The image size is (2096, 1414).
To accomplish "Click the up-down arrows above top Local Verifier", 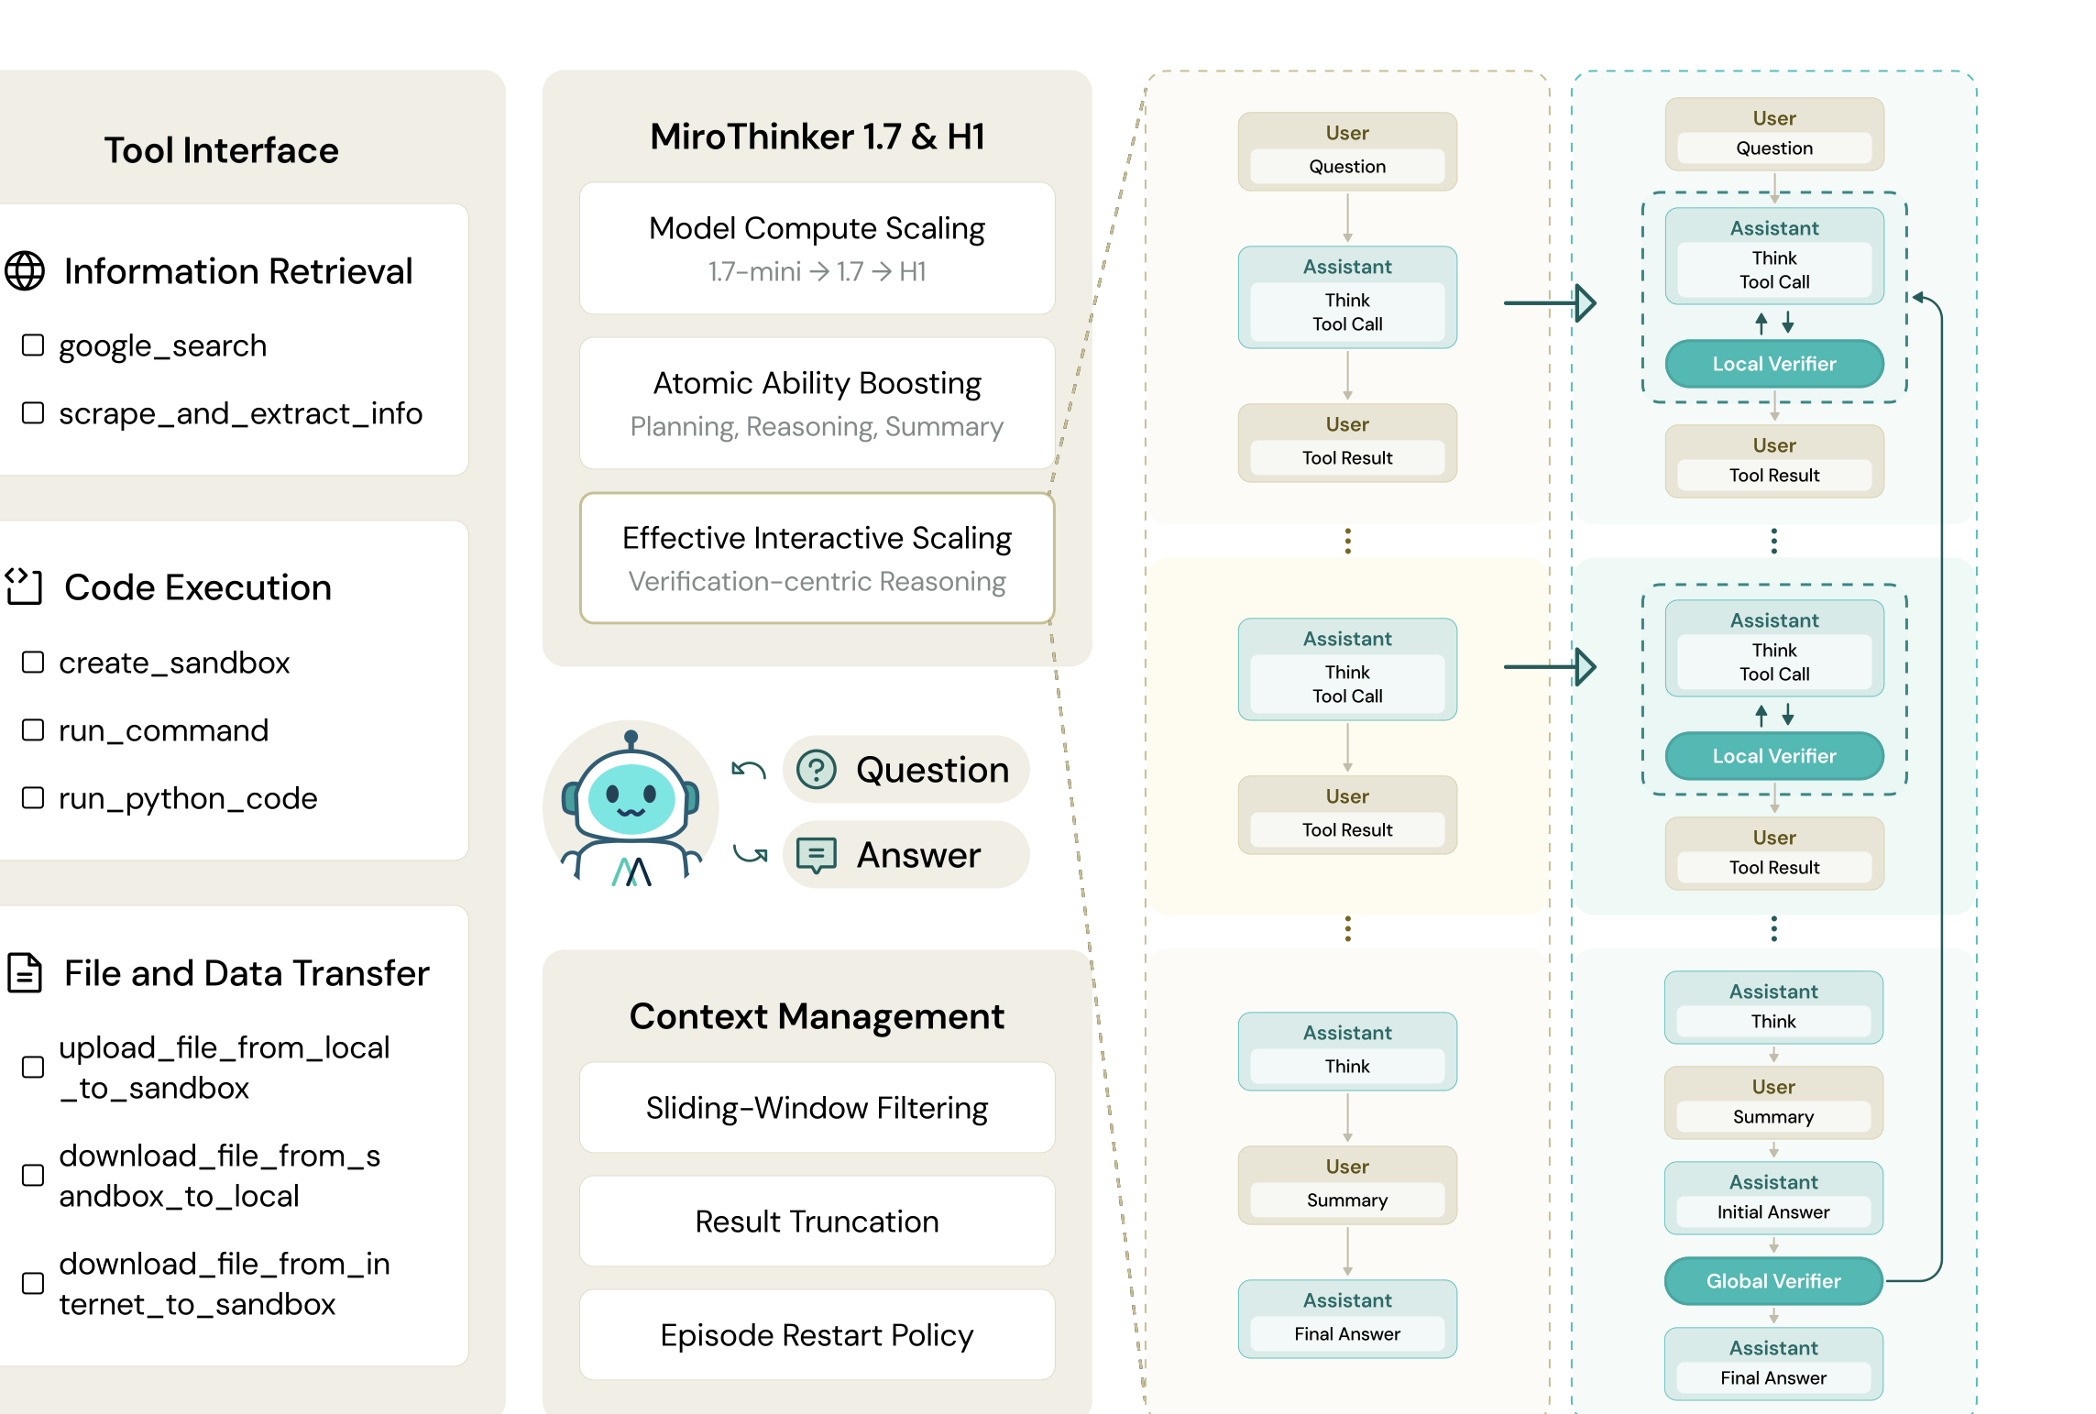I will [x=1774, y=323].
